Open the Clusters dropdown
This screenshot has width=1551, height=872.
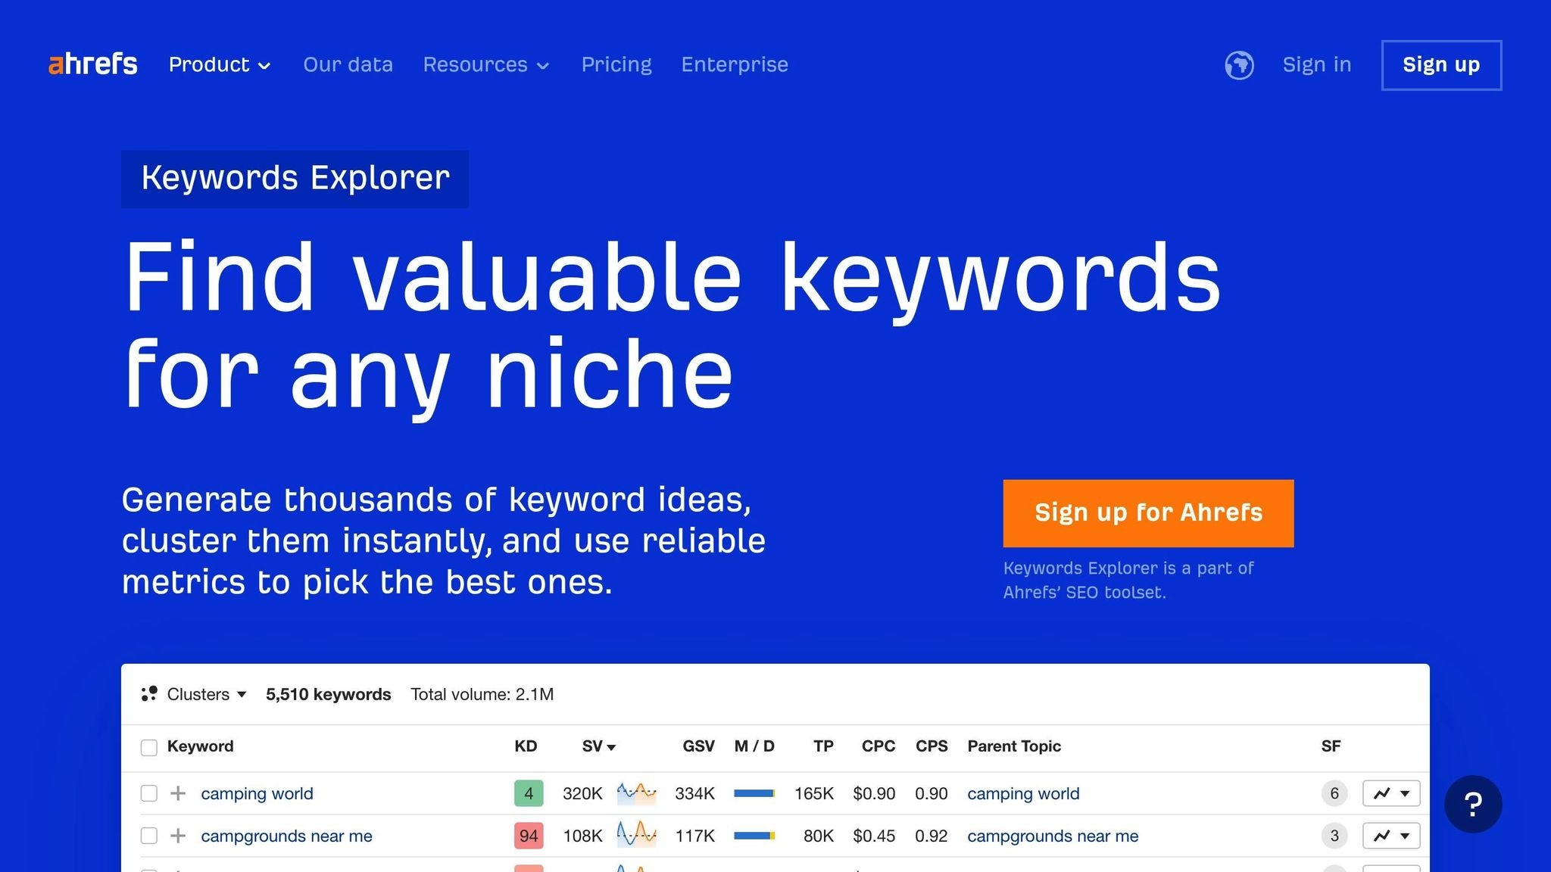207,694
